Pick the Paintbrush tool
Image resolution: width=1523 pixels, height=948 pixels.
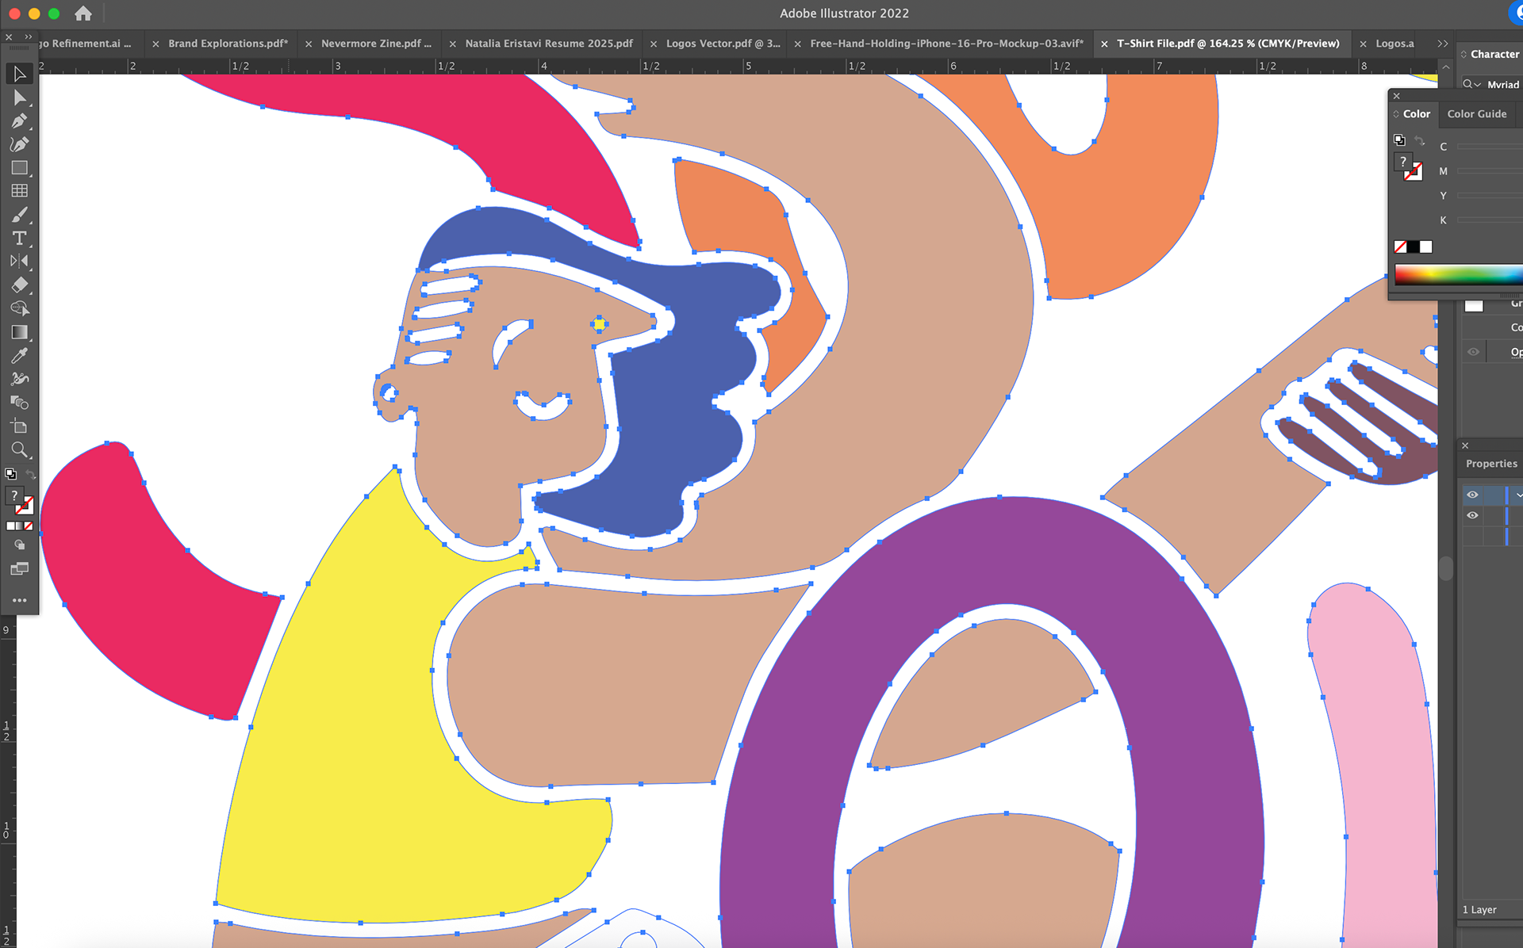pyautogui.click(x=19, y=215)
